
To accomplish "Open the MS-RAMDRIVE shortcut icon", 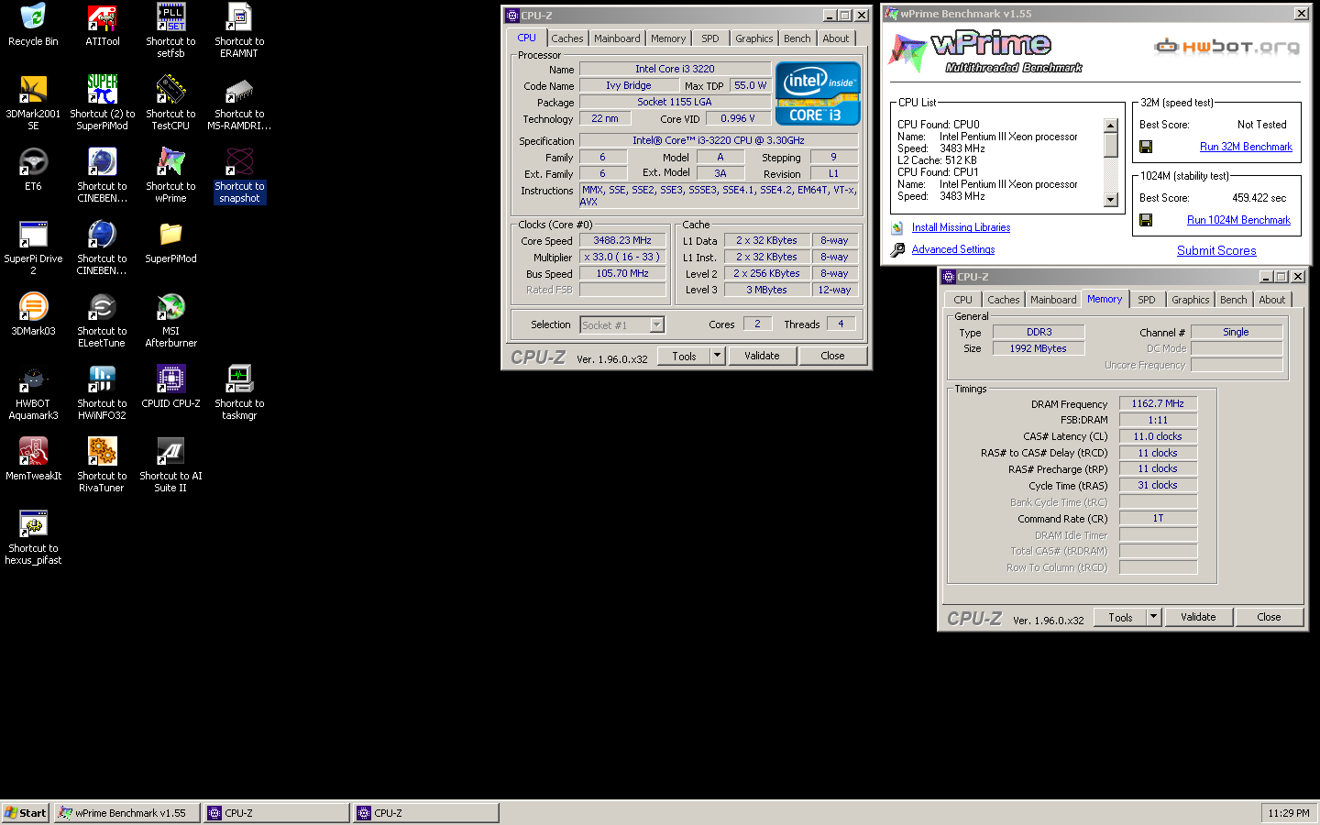I will tap(239, 103).
